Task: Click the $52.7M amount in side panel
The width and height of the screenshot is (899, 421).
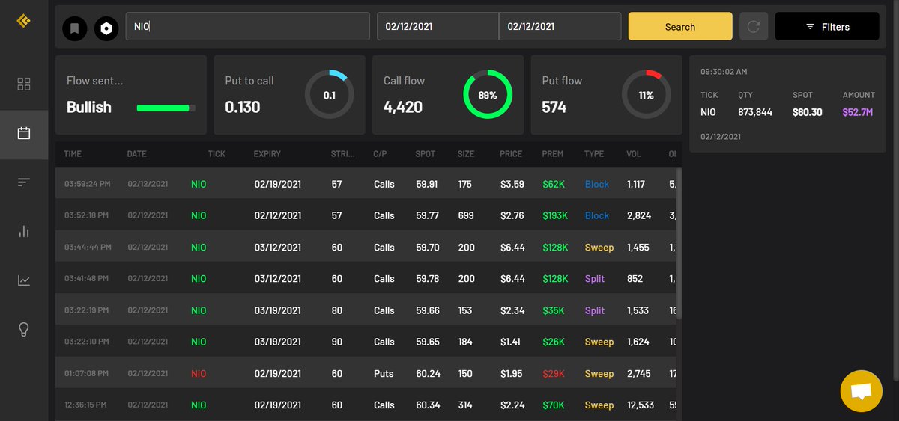Action: tap(858, 112)
